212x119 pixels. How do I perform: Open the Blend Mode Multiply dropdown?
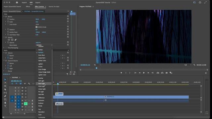coord(44,45)
